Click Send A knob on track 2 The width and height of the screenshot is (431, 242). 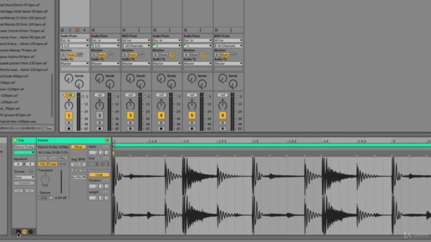100,79
